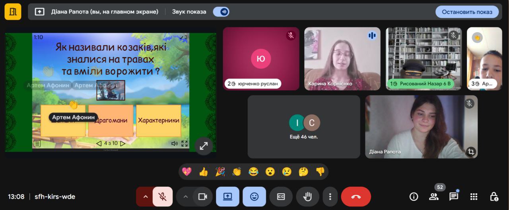
Task: Raise hand using the hand button
Action: [307, 197]
